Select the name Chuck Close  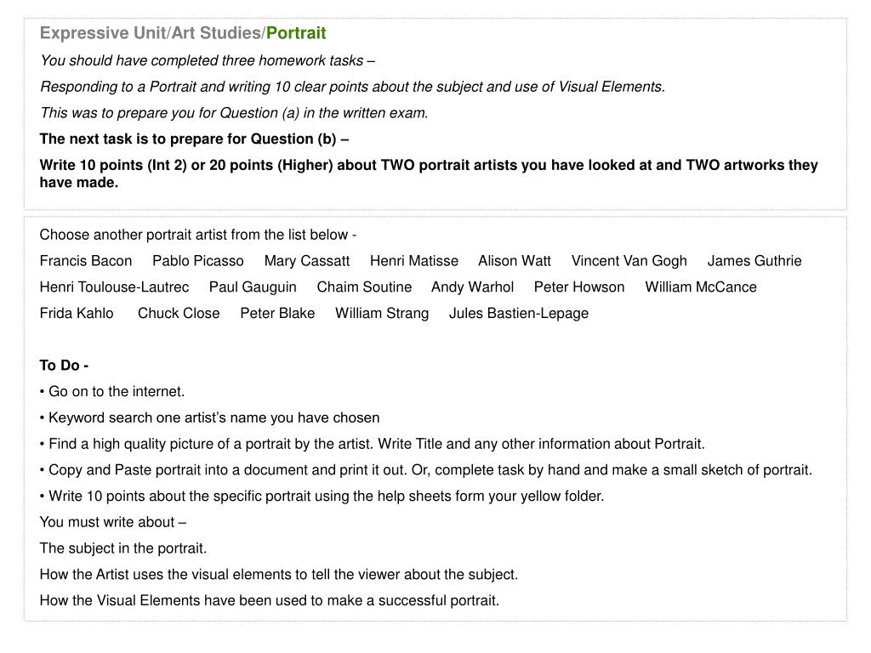coord(179,314)
